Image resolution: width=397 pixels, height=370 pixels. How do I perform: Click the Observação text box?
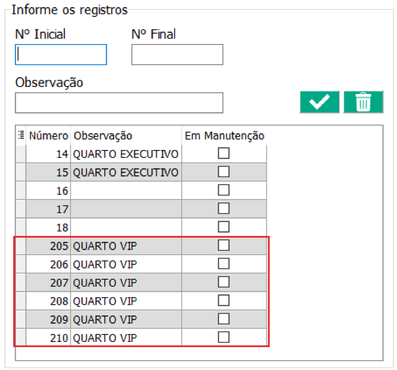tap(119, 102)
